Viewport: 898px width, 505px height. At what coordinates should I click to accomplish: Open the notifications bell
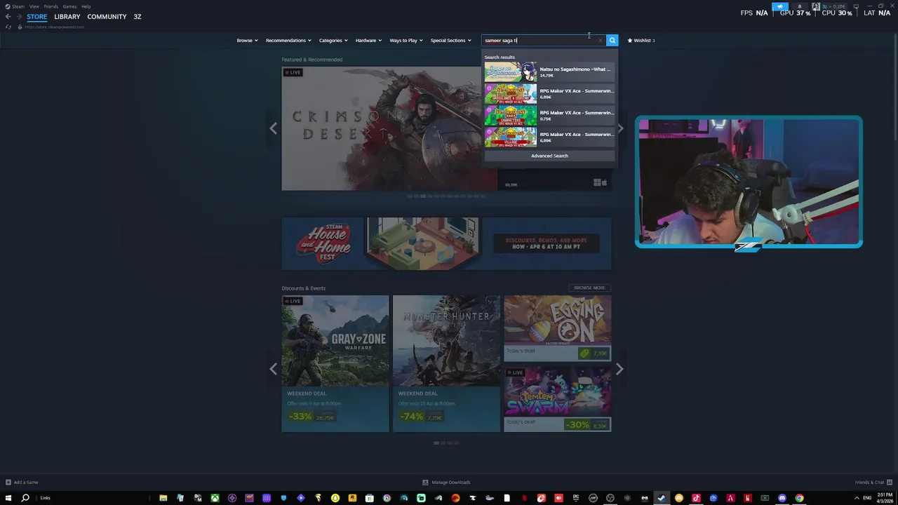[x=799, y=6]
